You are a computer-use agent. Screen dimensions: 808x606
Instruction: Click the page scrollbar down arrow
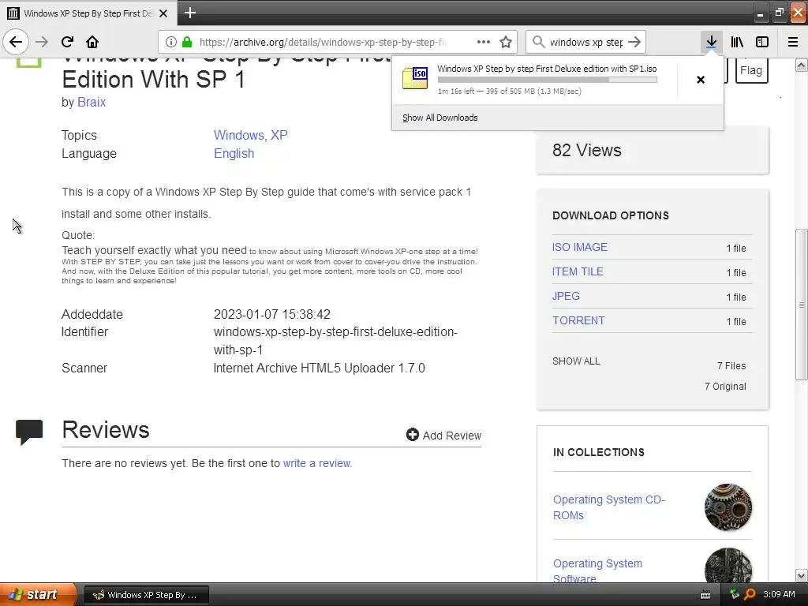point(801,575)
